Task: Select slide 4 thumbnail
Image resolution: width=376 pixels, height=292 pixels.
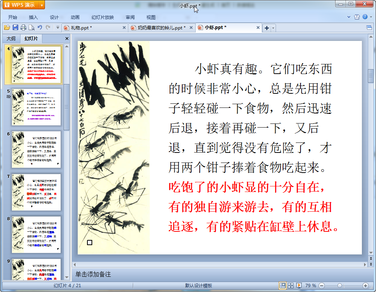Action: (x=36, y=65)
